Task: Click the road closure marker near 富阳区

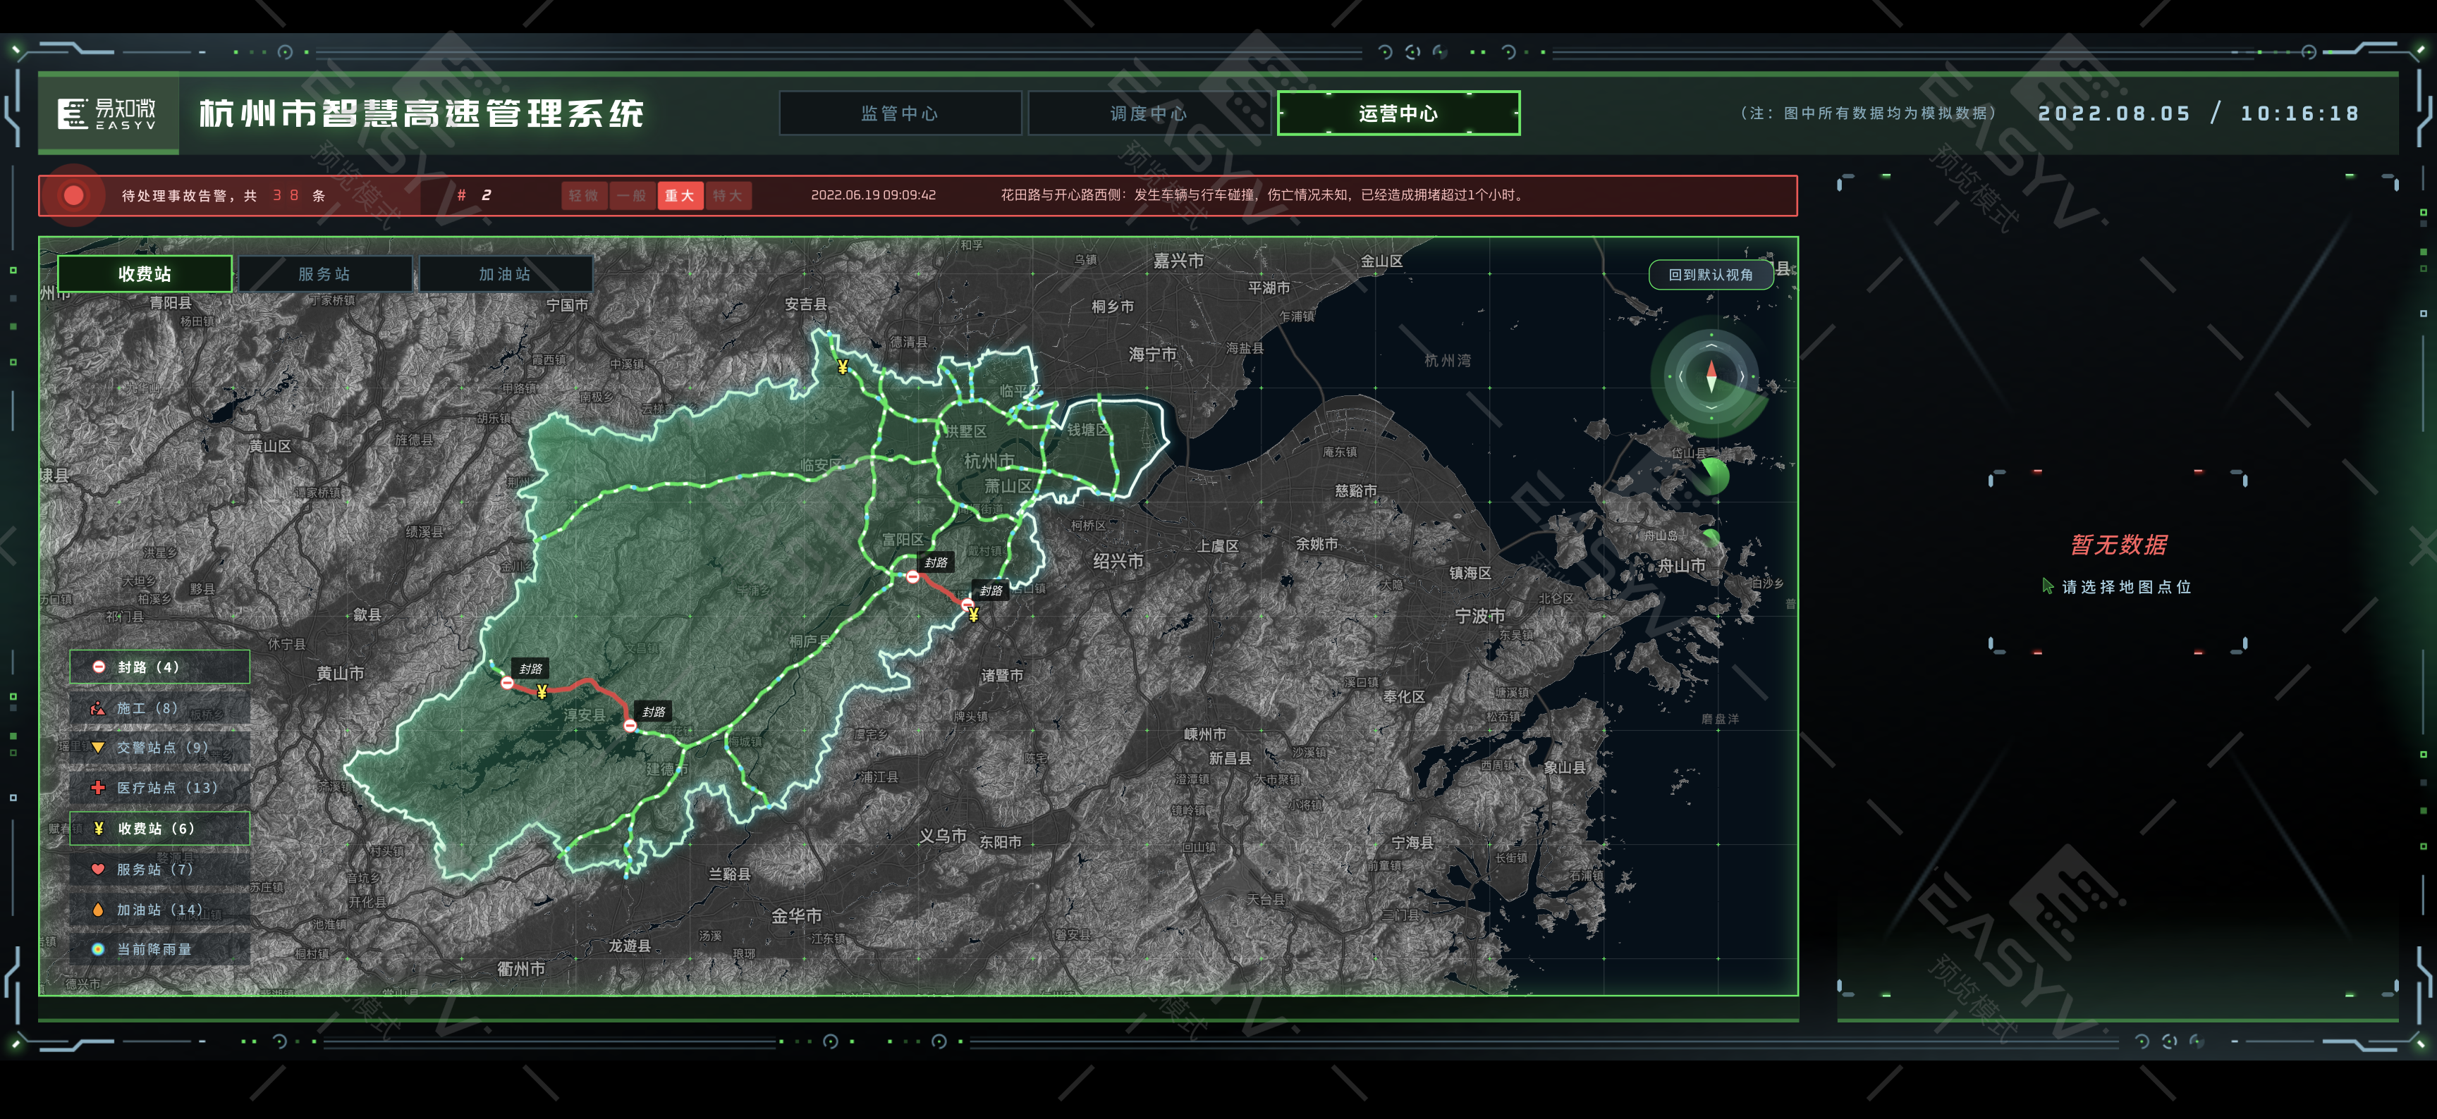Action: tap(912, 576)
